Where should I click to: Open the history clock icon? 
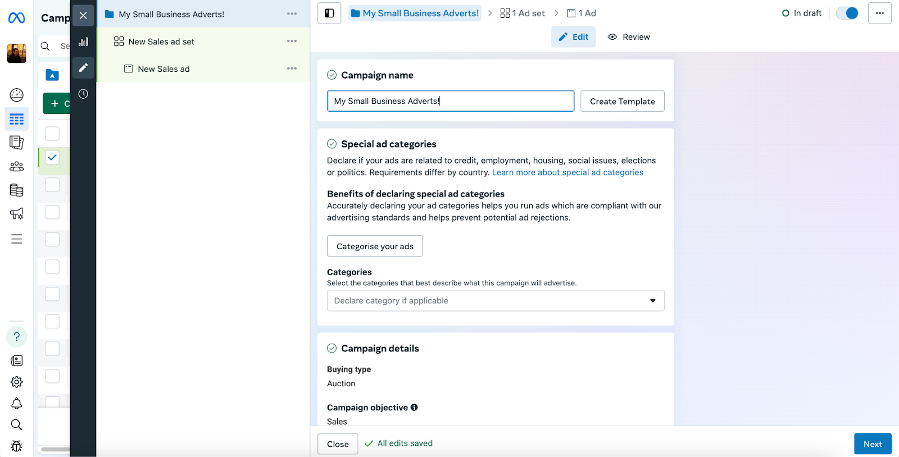pos(83,94)
